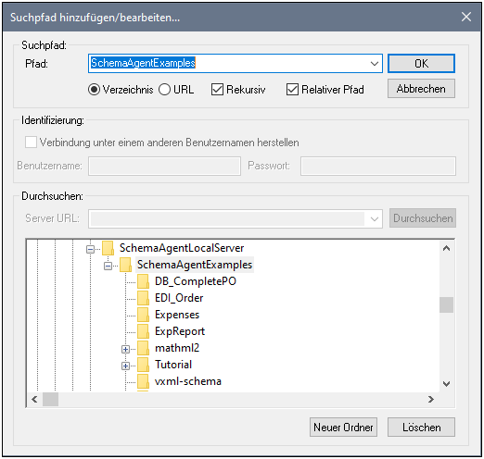Click the Durchsuchen button
The width and height of the screenshot is (484, 459).
coord(423,218)
